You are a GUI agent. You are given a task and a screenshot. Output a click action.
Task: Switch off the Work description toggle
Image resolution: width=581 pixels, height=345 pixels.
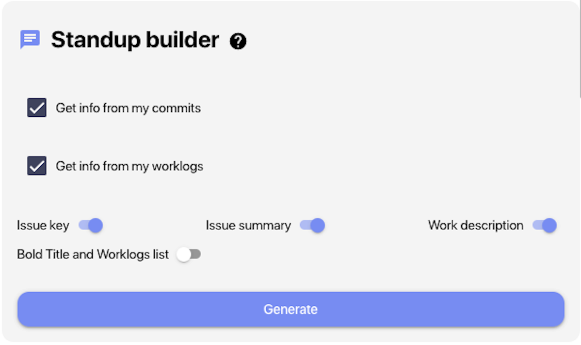point(545,225)
